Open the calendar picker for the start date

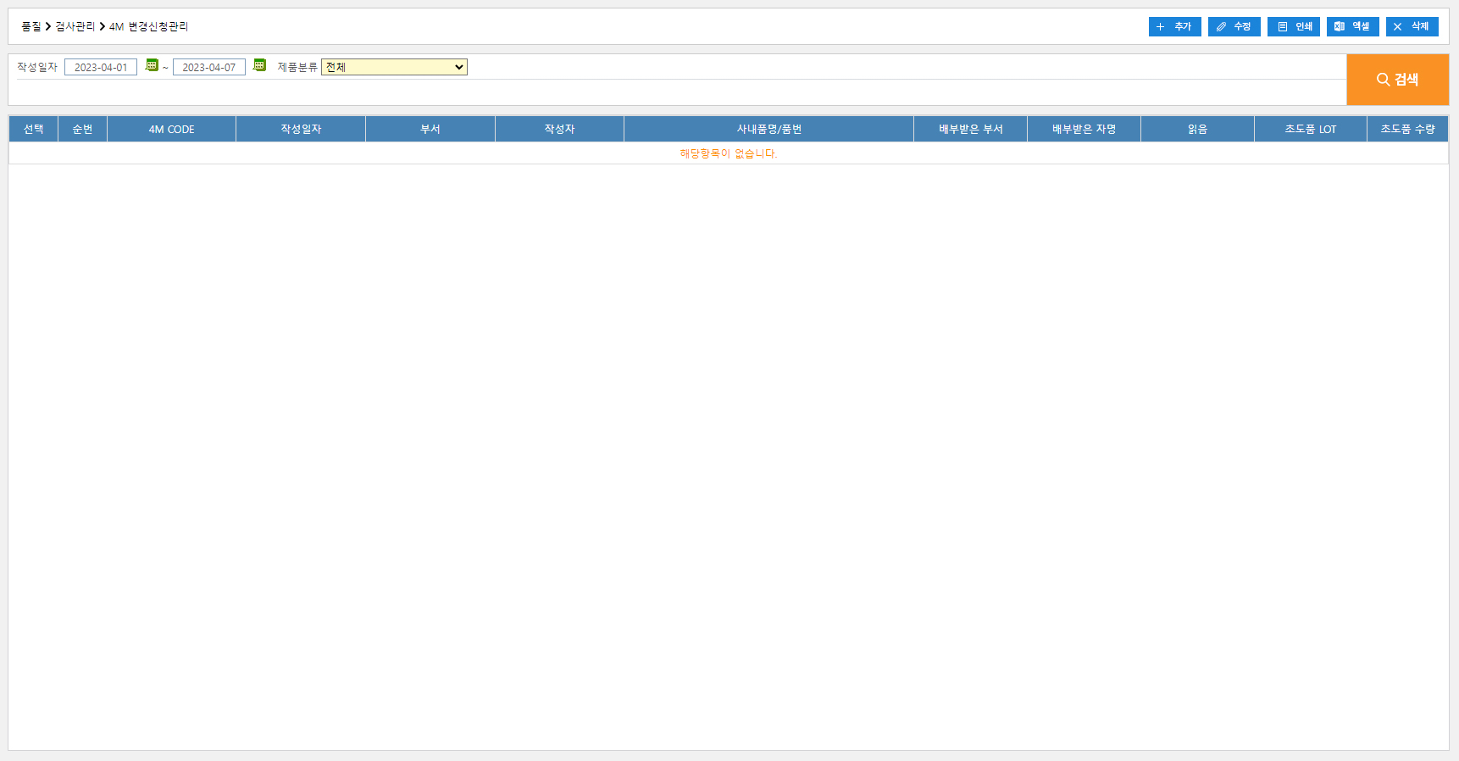[x=152, y=65]
